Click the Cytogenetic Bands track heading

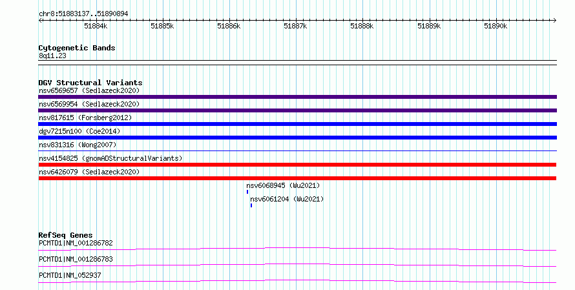pyautogui.click(x=77, y=48)
